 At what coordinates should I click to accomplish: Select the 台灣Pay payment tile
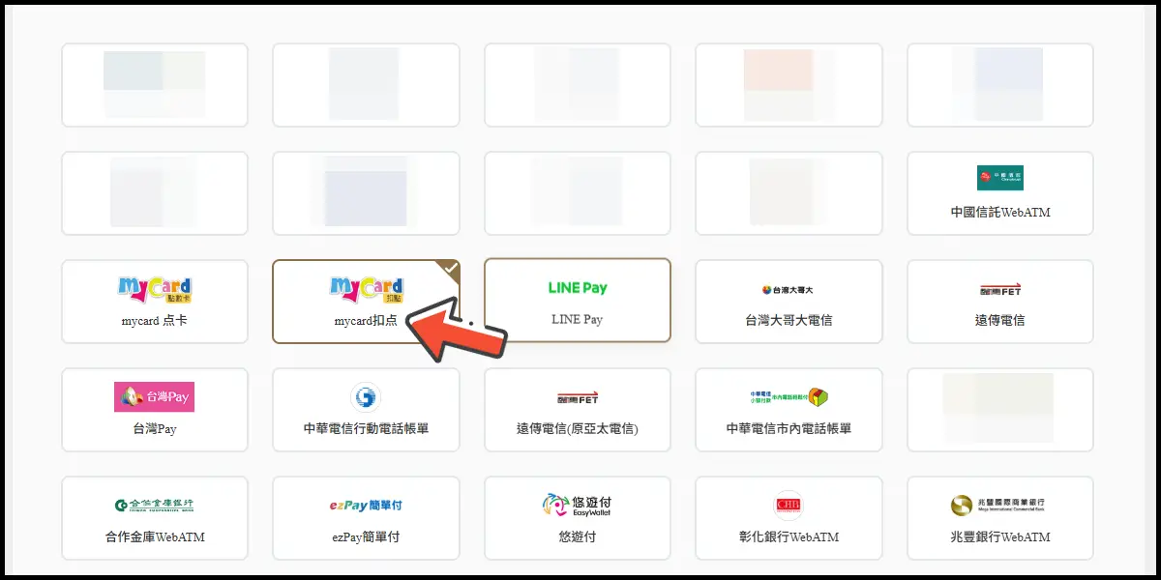155,409
